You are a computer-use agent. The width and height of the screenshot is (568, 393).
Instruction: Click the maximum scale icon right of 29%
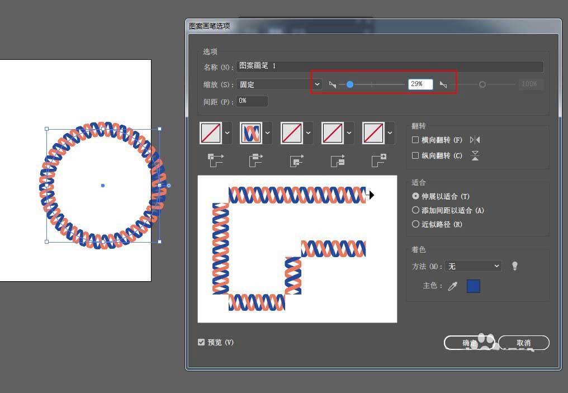pos(443,85)
